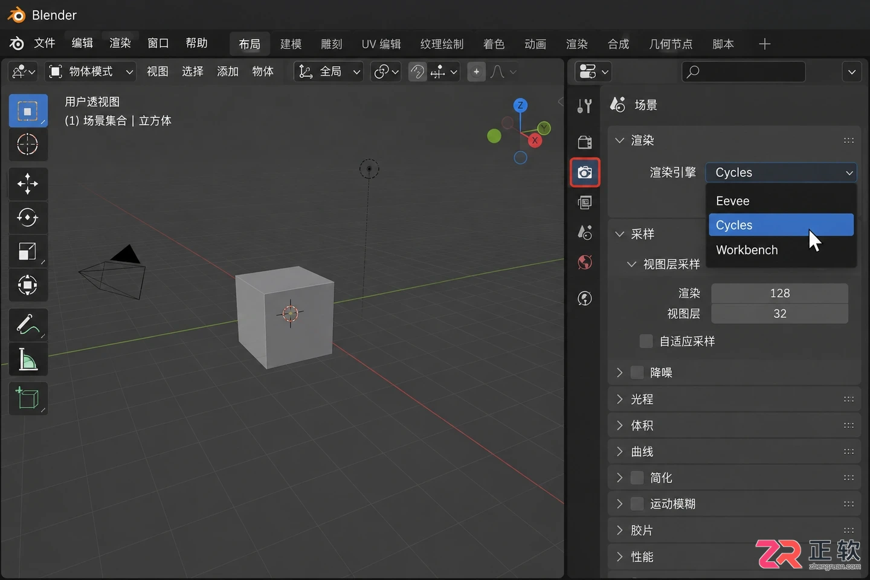Open the pivot point dropdown
This screenshot has height=580, width=870.
pyautogui.click(x=387, y=72)
